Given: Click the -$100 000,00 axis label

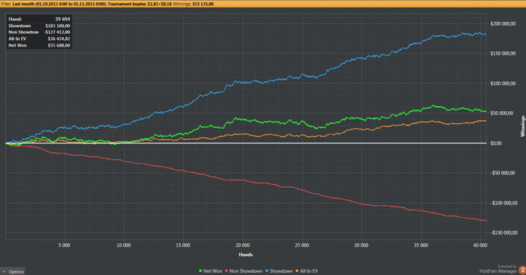Looking at the screenshot, I should click(x=503, y=203).
